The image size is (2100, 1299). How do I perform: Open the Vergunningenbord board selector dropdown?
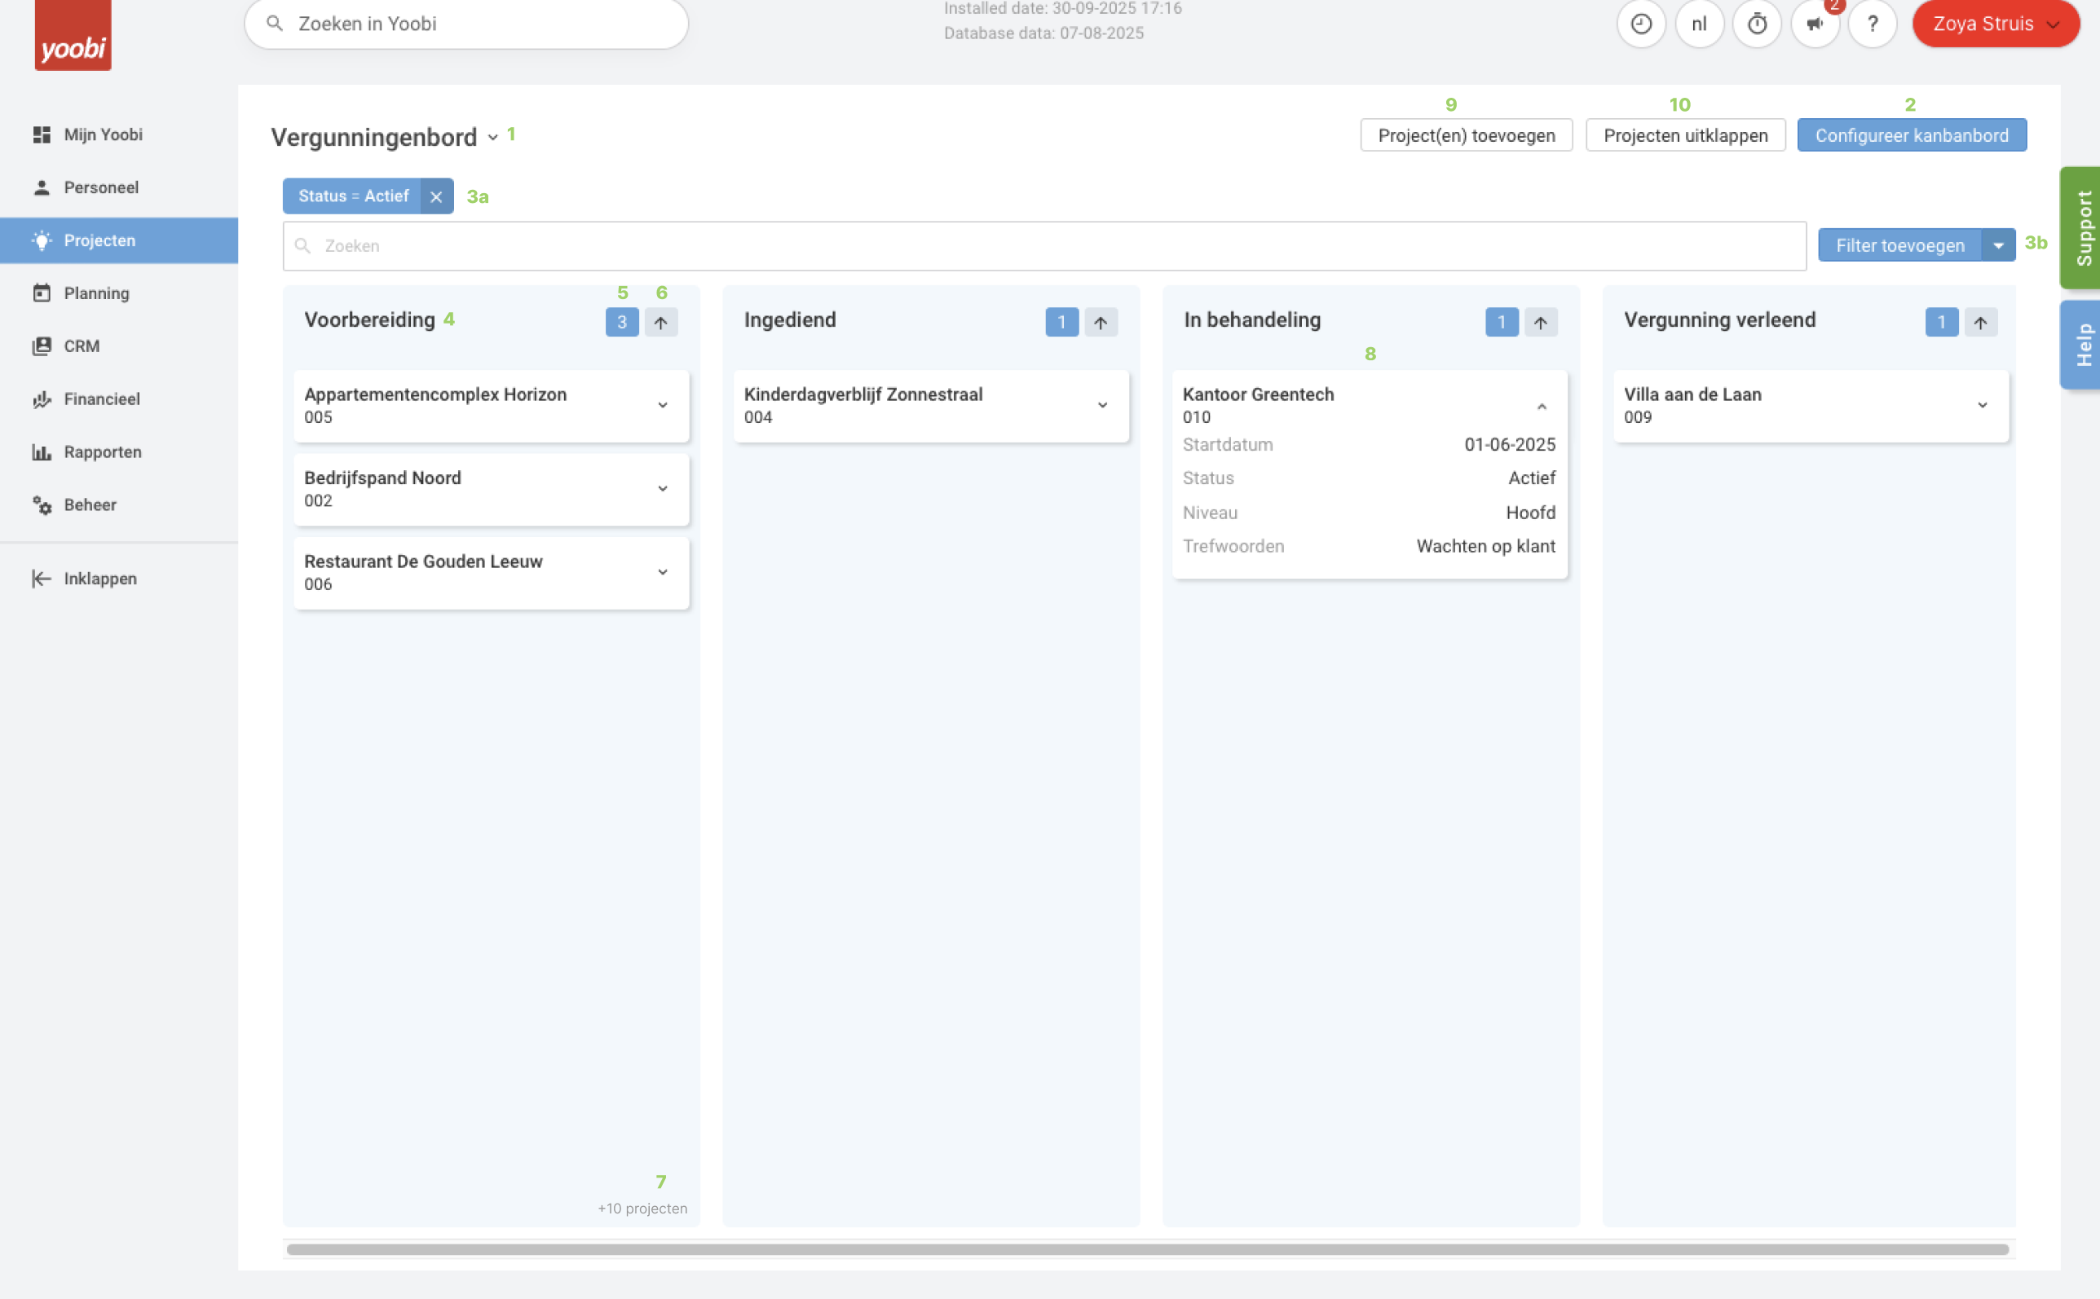(492, 138)
